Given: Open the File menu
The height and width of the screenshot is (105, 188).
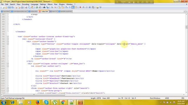Looking at the screenshot, I should click(2, 4).
